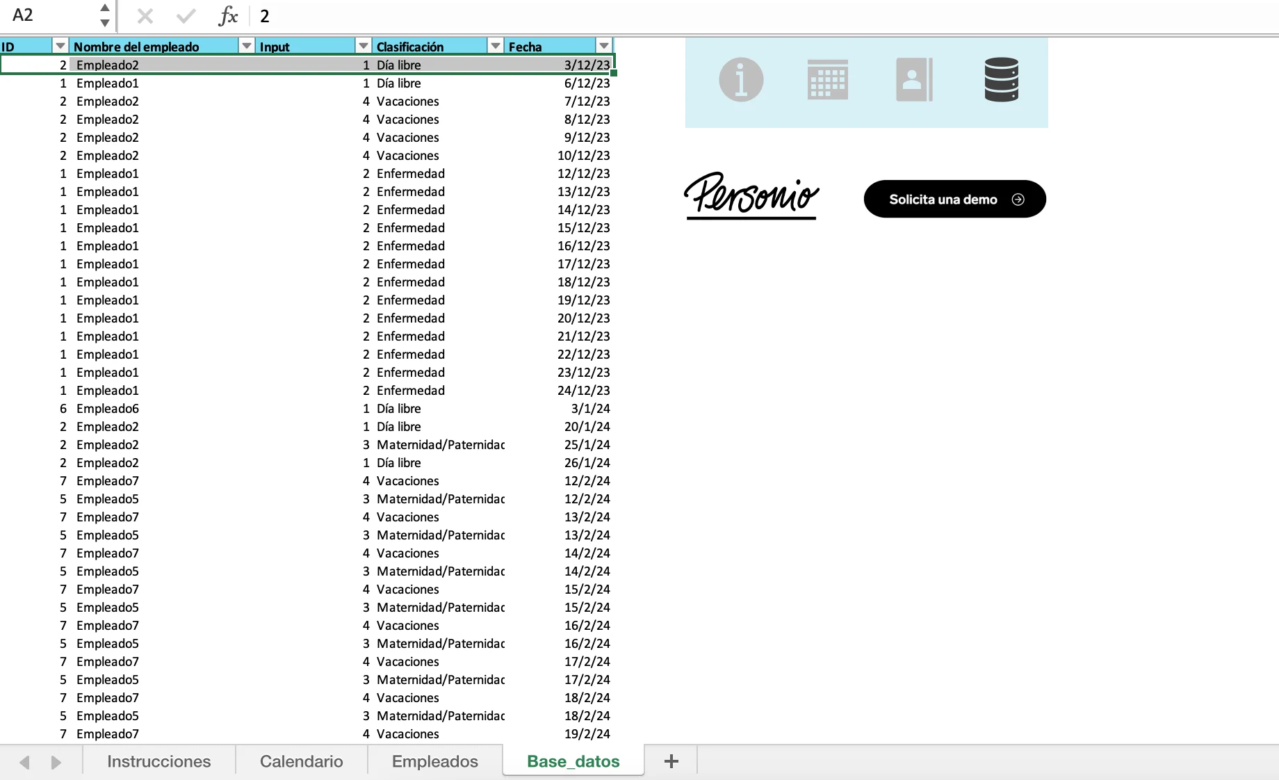Screen dimensions: 1279x780
Task: Switch to the Empleados sheet tab
Action: (x=435, y=761)
